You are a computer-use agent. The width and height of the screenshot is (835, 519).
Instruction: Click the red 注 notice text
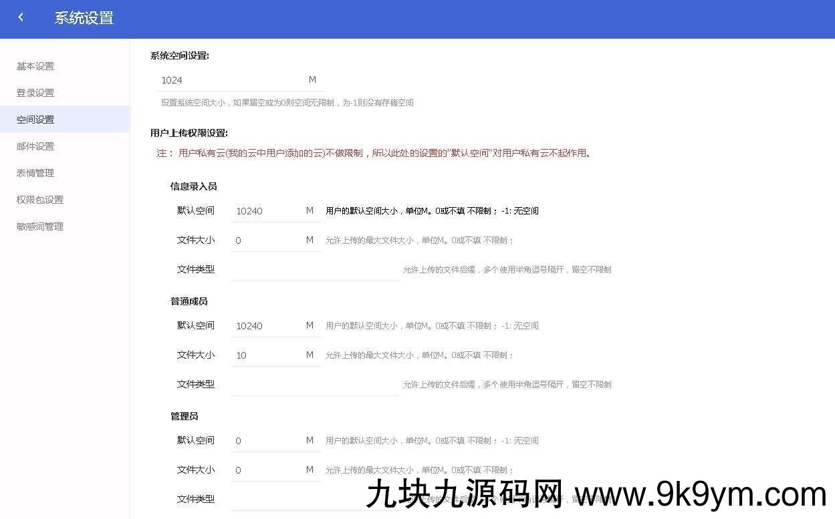point(373,153)
